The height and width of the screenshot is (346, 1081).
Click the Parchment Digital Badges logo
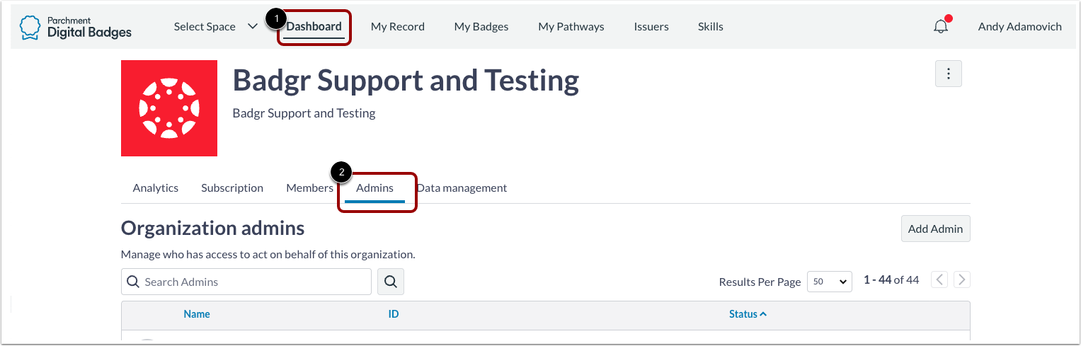76,27
